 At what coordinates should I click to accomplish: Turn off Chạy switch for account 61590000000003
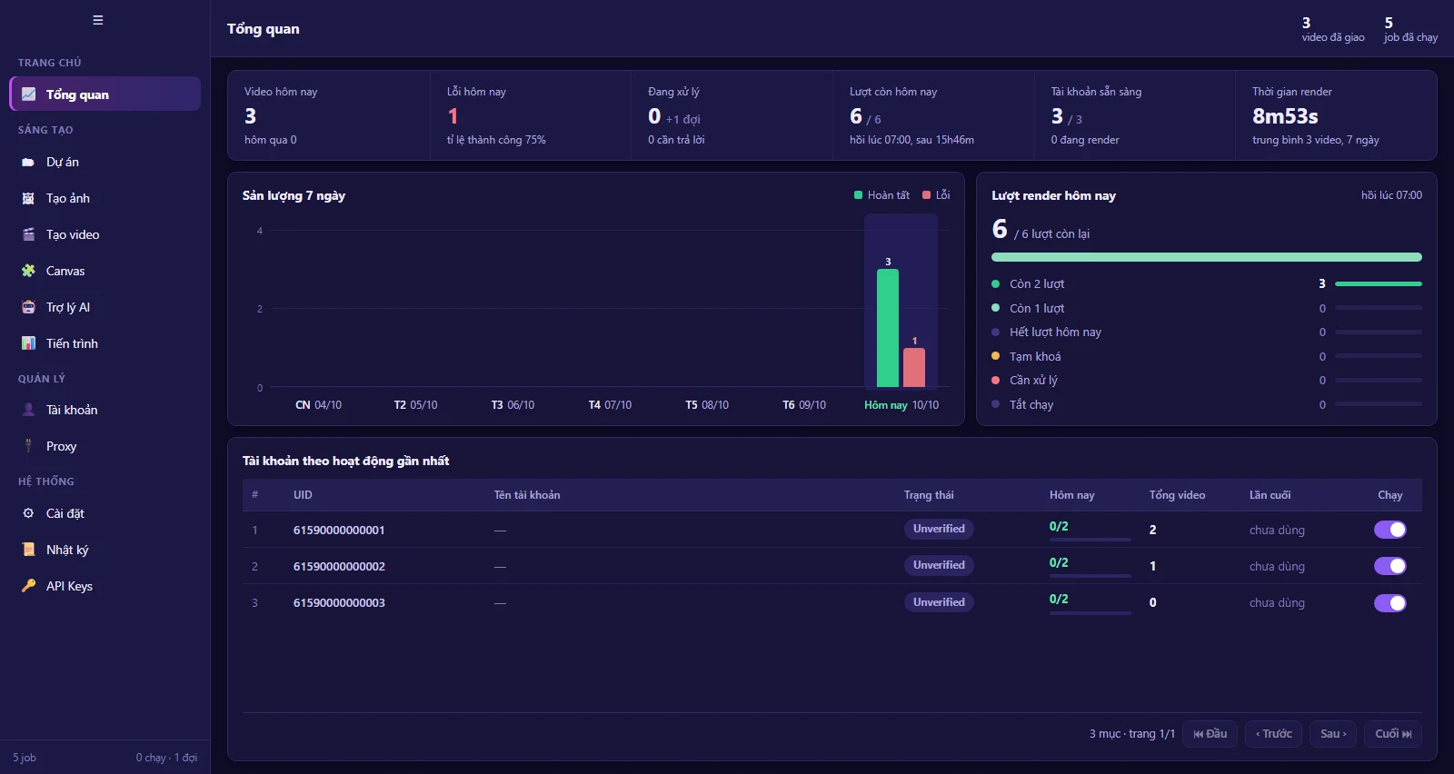pos(1389,603)
